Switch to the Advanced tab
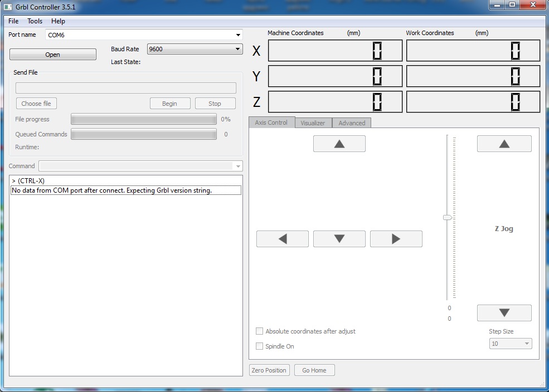This screenshot has height=392, width=549. click(x=352, y=123)
